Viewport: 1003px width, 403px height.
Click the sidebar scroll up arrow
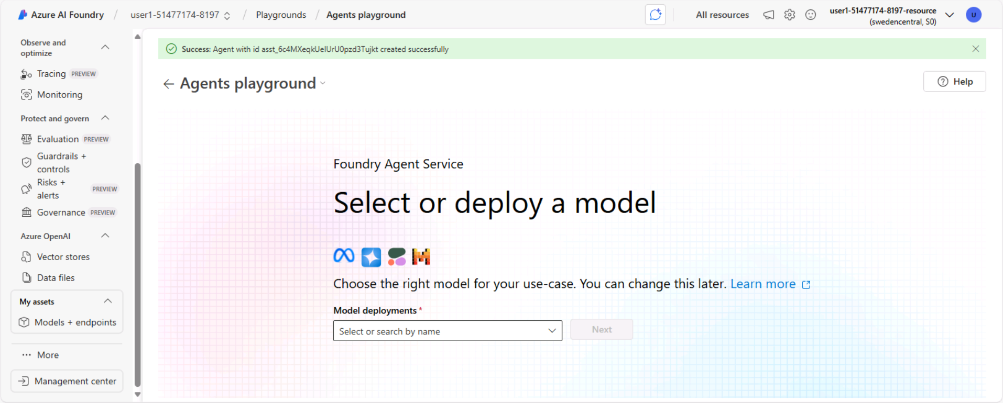(137, 37)
